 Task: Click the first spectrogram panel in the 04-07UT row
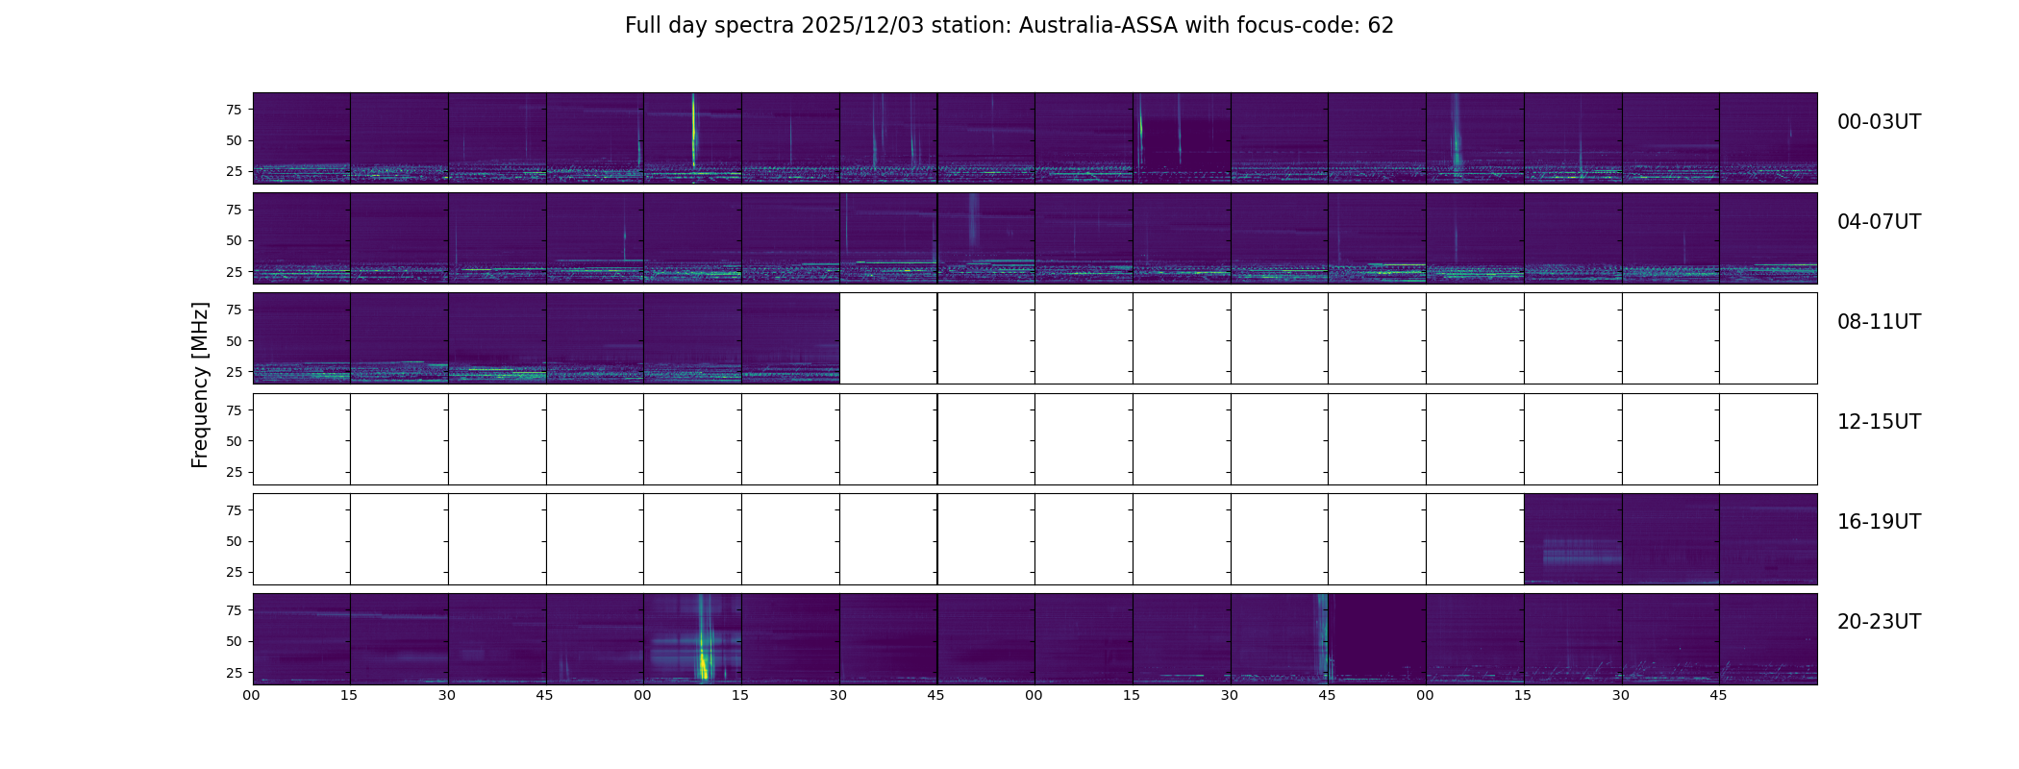tap(301, 238)
